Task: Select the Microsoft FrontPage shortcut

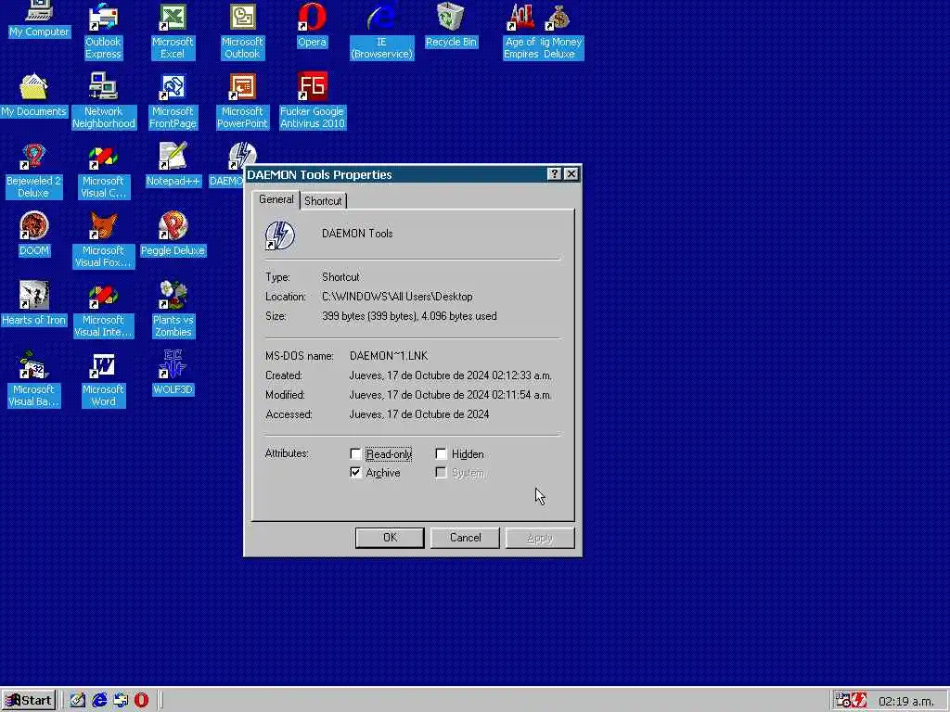Action: 173,100
